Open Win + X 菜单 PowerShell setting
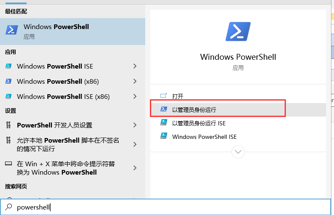This screenshot has width=334, height=215. [65, 168]
